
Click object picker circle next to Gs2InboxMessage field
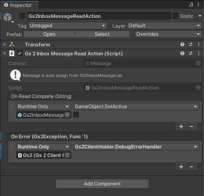67,115
